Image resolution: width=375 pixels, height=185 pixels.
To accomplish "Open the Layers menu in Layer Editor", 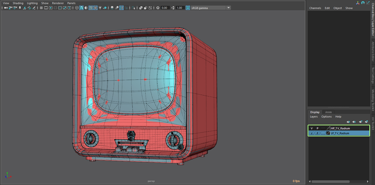I will click(x=313, y=117).
